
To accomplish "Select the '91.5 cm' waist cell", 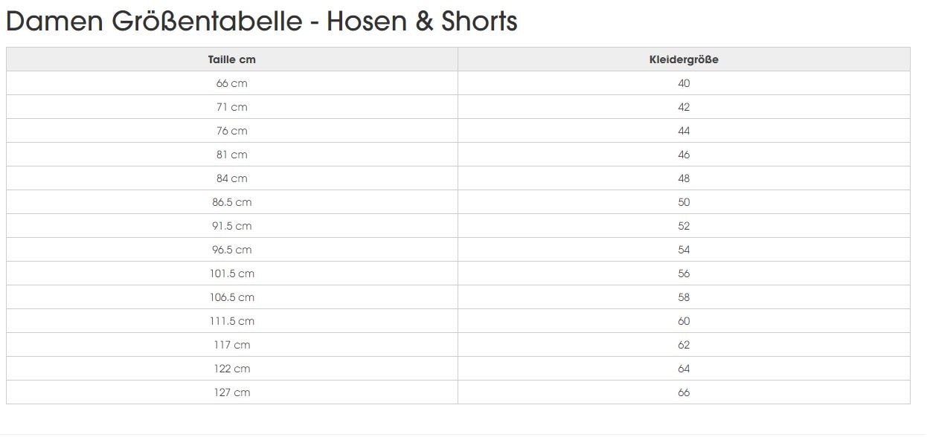I will point(231,226).
